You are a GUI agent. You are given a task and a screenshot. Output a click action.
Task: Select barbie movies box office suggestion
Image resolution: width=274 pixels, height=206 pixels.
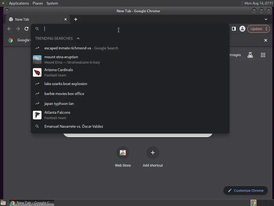pyautogui.click(x=130, y=94)
